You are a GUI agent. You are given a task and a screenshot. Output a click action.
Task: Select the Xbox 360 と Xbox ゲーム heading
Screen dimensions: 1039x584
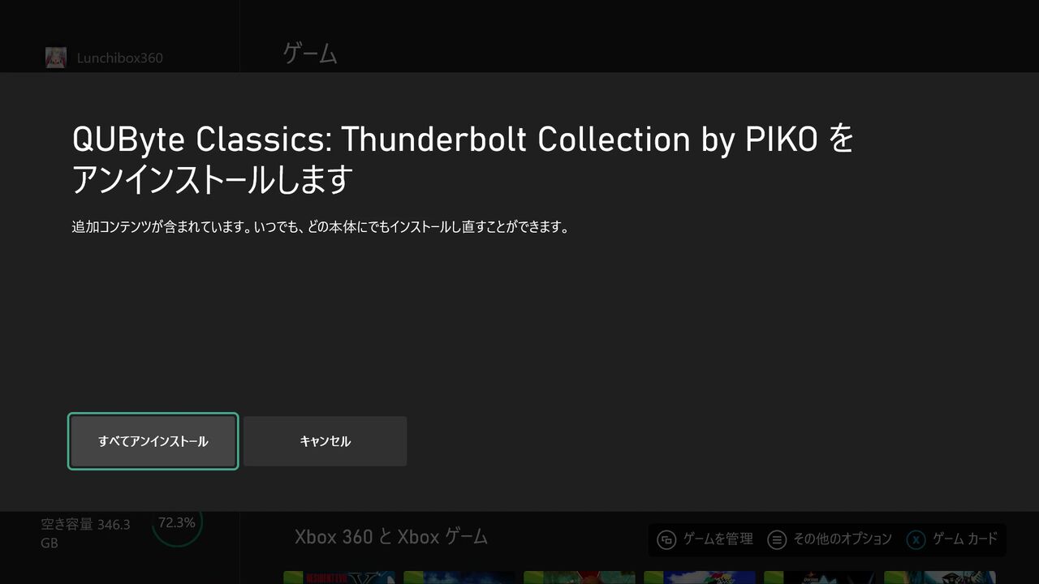point(391,537)
